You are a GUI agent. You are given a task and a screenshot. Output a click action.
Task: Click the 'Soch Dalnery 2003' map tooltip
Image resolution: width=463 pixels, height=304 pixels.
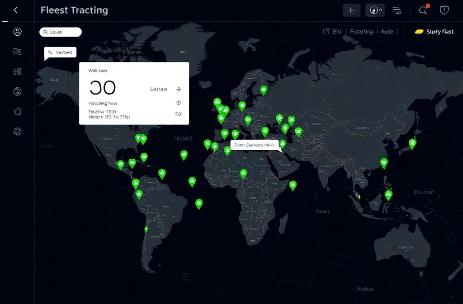[x=254, y=145]
